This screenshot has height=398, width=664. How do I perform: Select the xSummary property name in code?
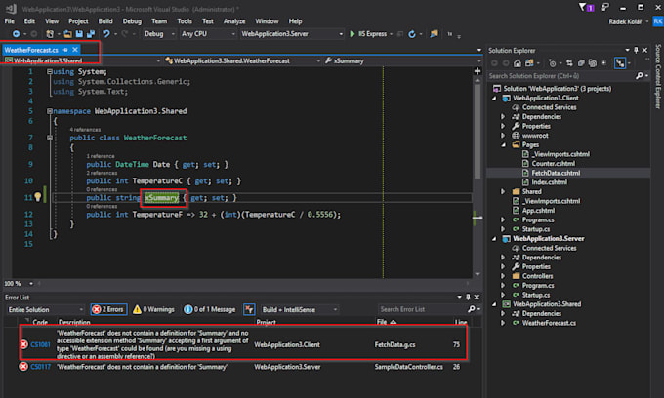point(161,197)
